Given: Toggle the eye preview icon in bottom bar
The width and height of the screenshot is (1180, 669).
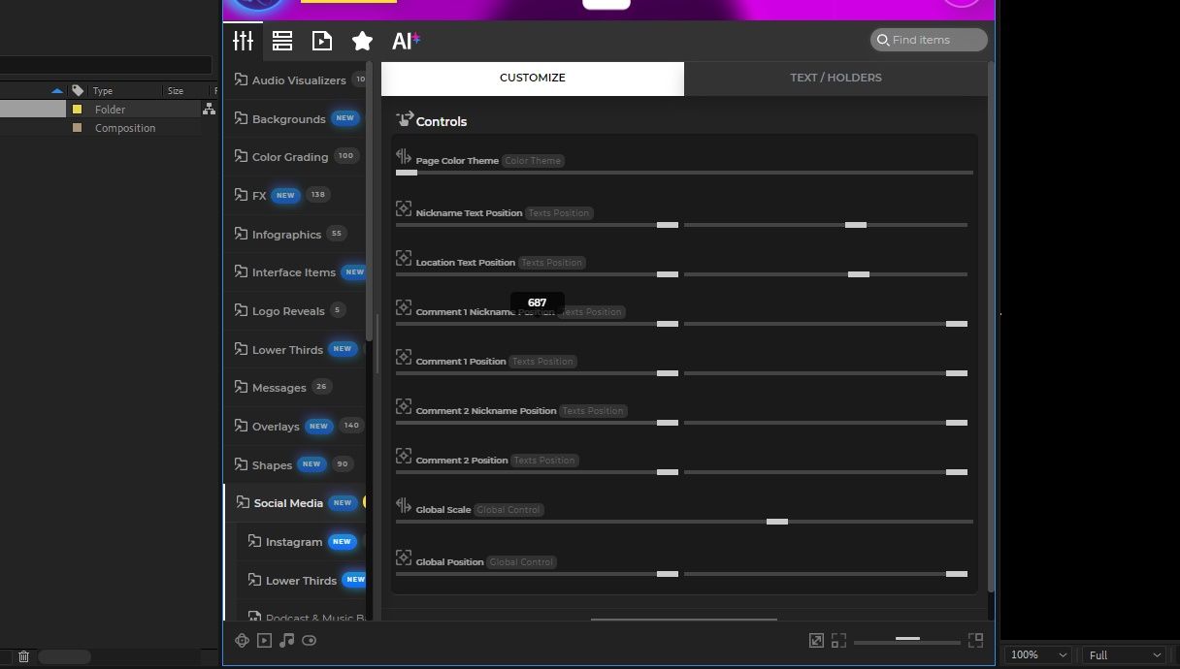Looking at the screenshot, I should point(310,640).
